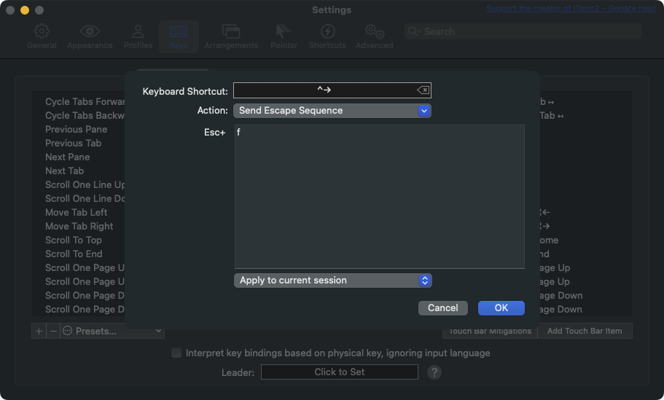Screen dimensions: 664x400
Task: Open the Shortcuts settings tab
Action: [x=327, y=37]
